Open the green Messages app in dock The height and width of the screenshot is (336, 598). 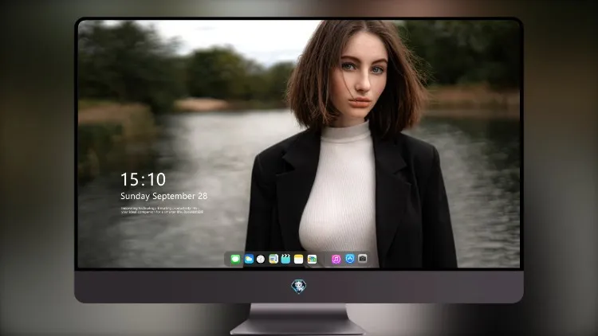(235, 259)
